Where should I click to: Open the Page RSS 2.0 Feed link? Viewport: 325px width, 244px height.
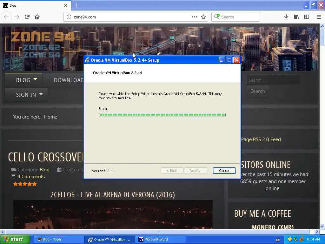261,139
